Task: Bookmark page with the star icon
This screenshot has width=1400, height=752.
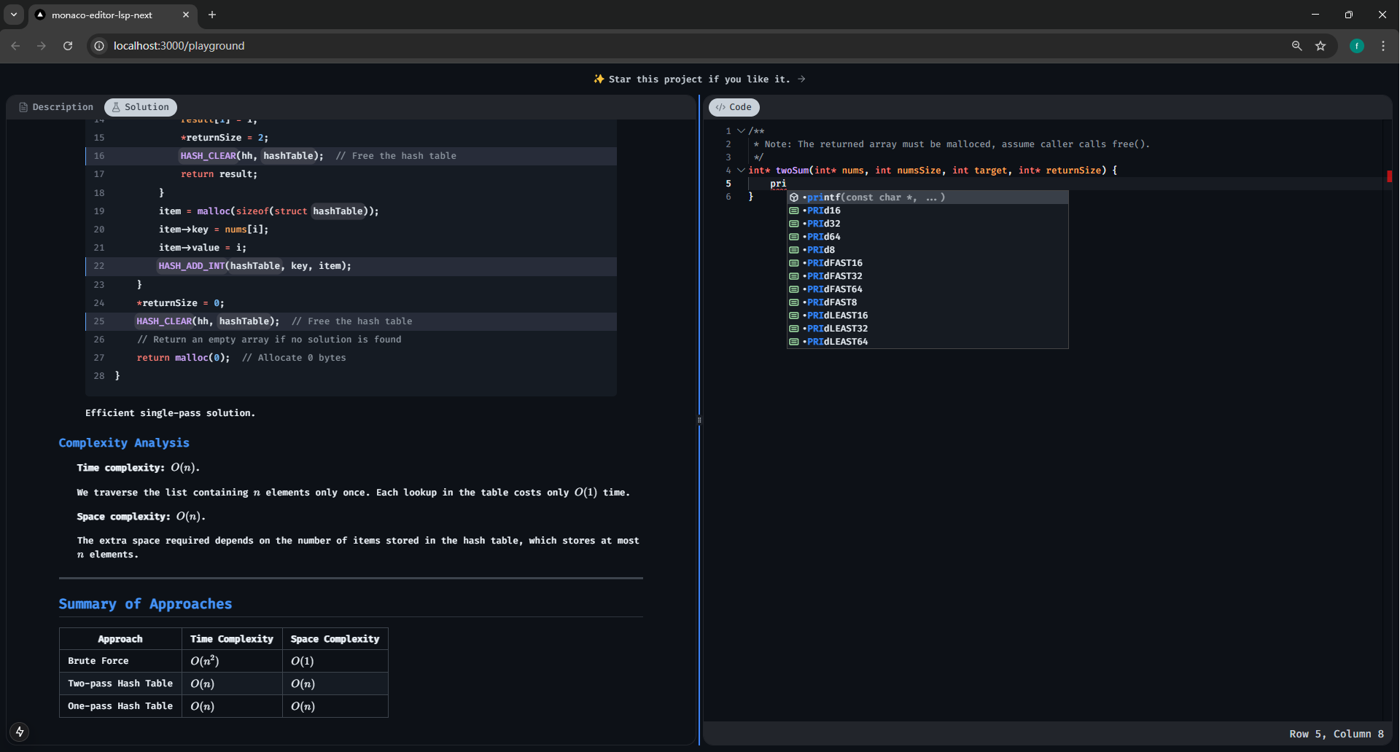Action: [1321, 46]
